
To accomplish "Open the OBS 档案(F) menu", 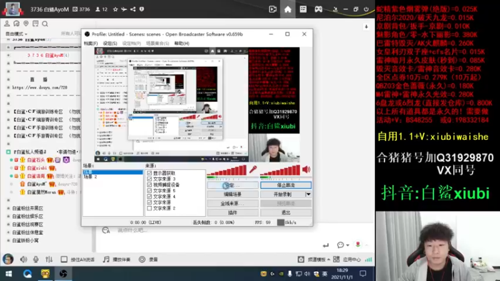I will click(x=91, y=43).
